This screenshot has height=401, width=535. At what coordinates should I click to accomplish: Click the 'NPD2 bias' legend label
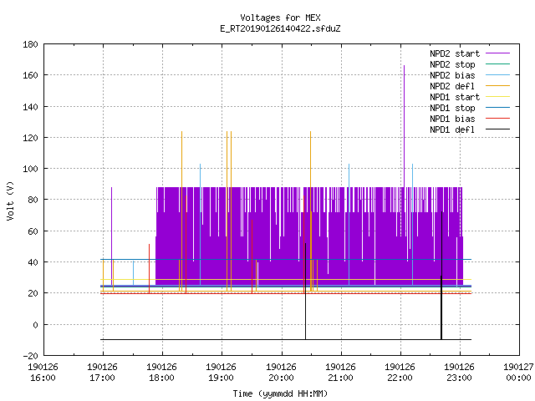452,75
